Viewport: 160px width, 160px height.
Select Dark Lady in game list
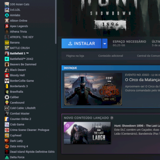(x=16, y=141)
